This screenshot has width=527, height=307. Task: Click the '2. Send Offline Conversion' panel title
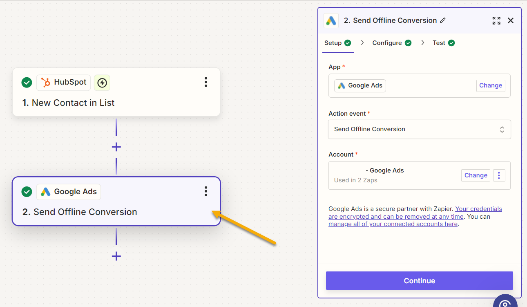390,20
